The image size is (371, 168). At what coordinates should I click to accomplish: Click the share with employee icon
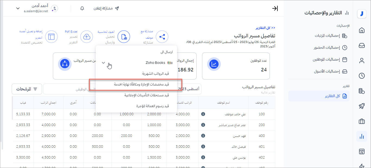click(x=162, y=37)
